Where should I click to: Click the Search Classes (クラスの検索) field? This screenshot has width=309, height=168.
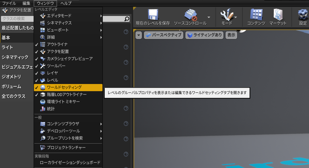pyautogui.click(x=17, y=19)
